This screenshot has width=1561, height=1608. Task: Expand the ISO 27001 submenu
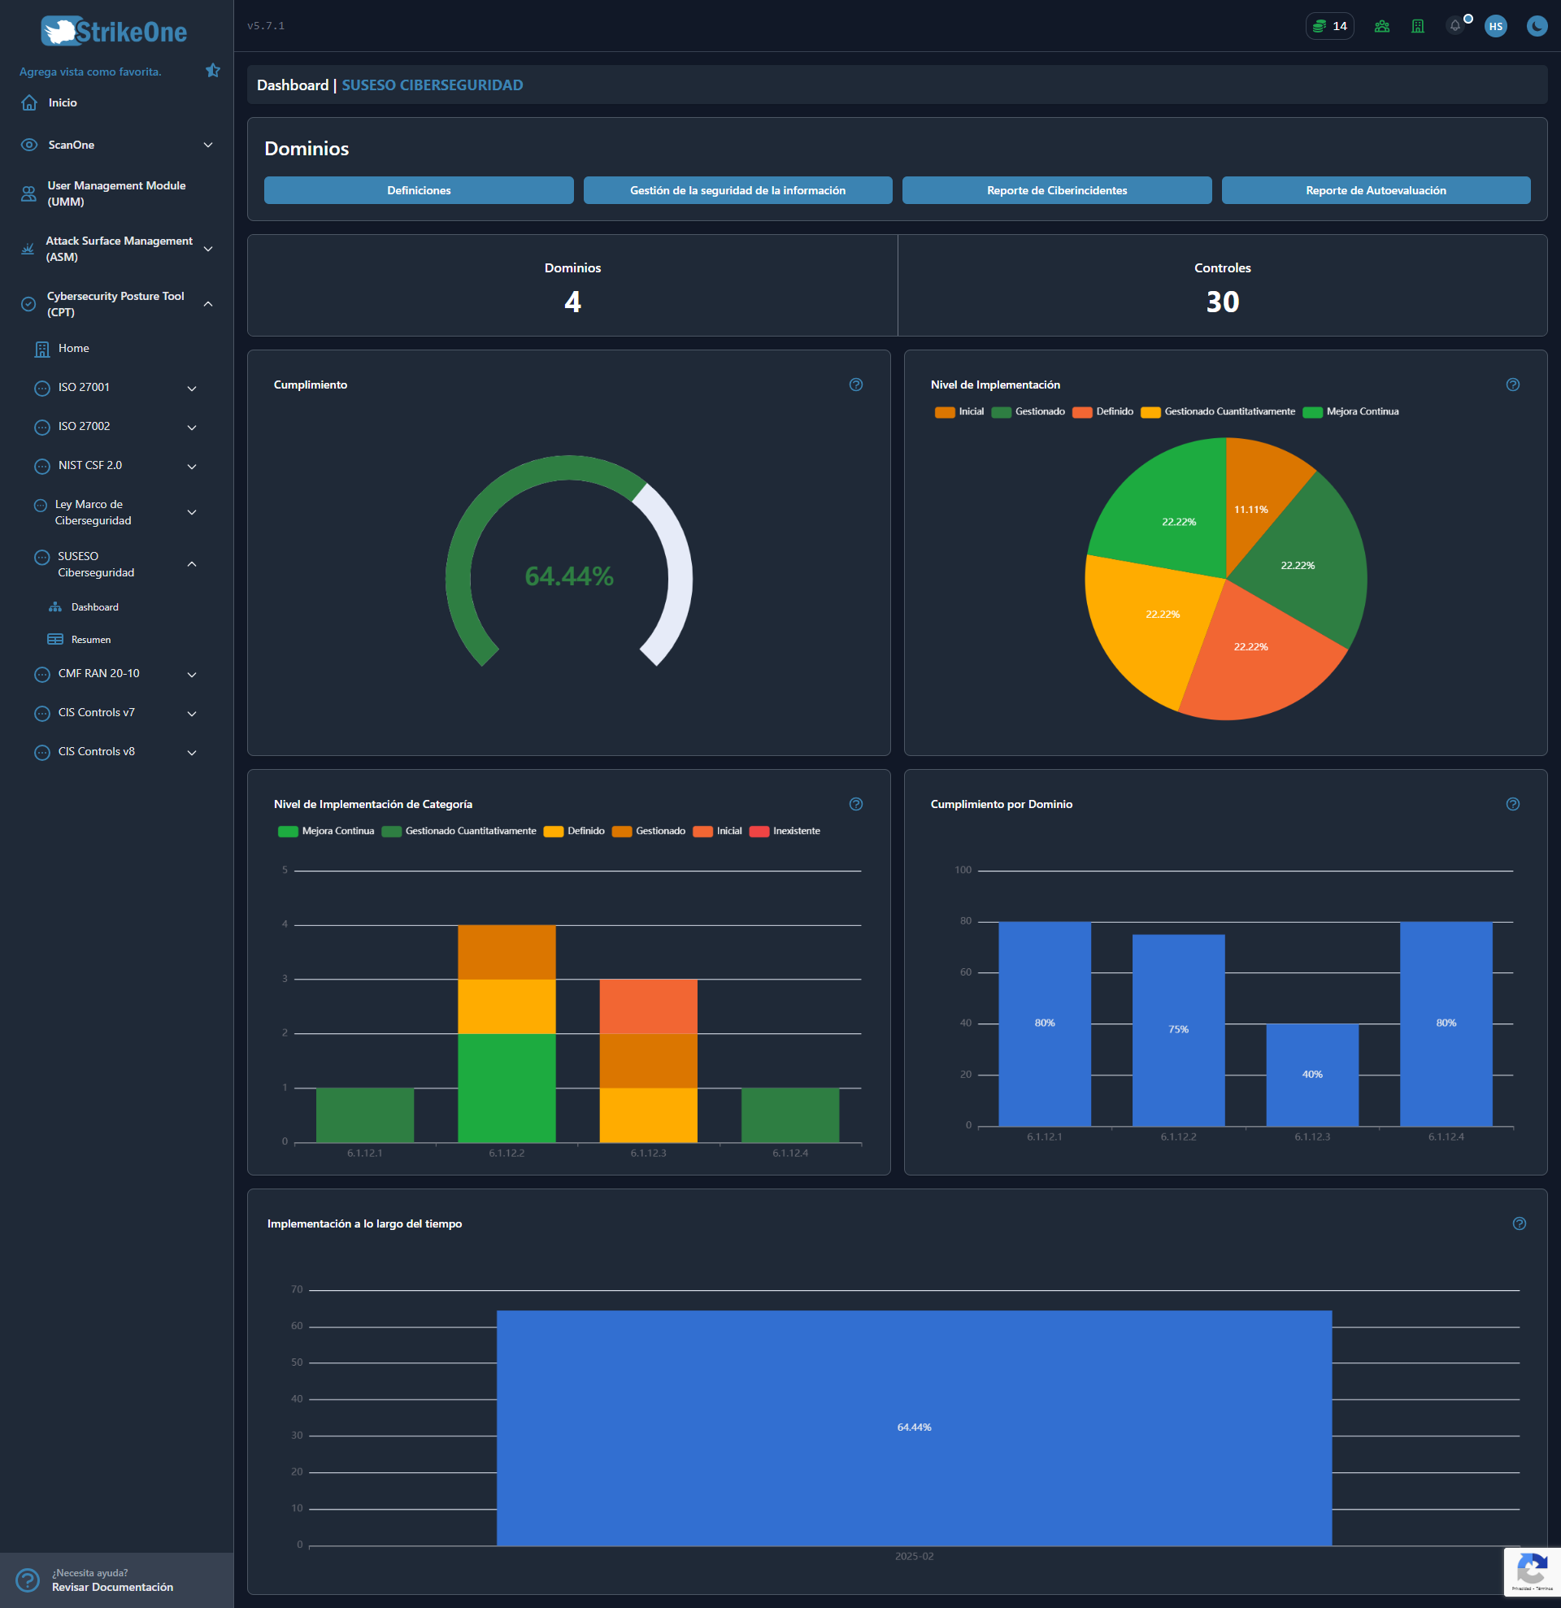tap(192, 388)
